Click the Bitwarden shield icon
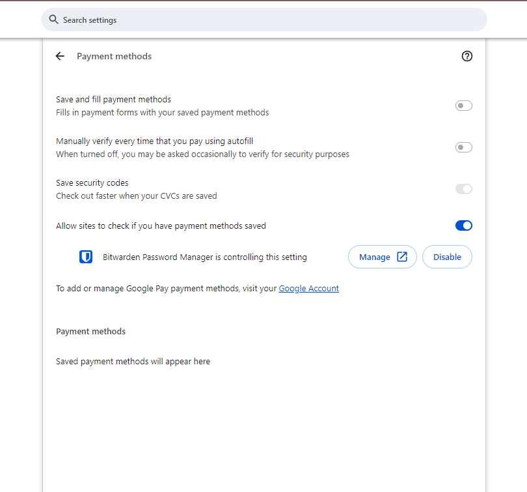 86,257
